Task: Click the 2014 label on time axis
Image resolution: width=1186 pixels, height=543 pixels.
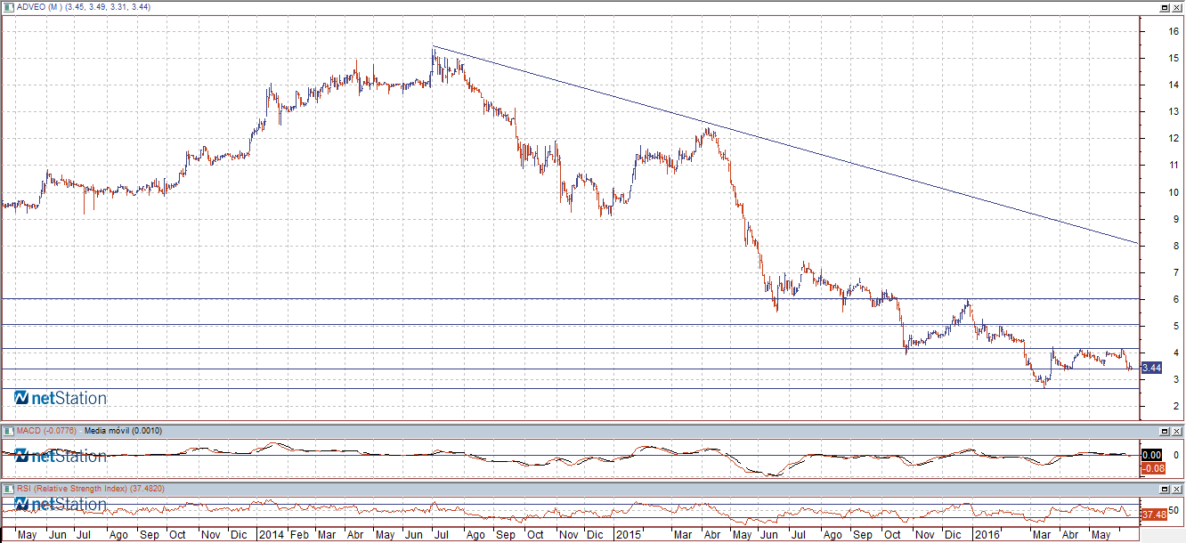Action: pos(270,535)
